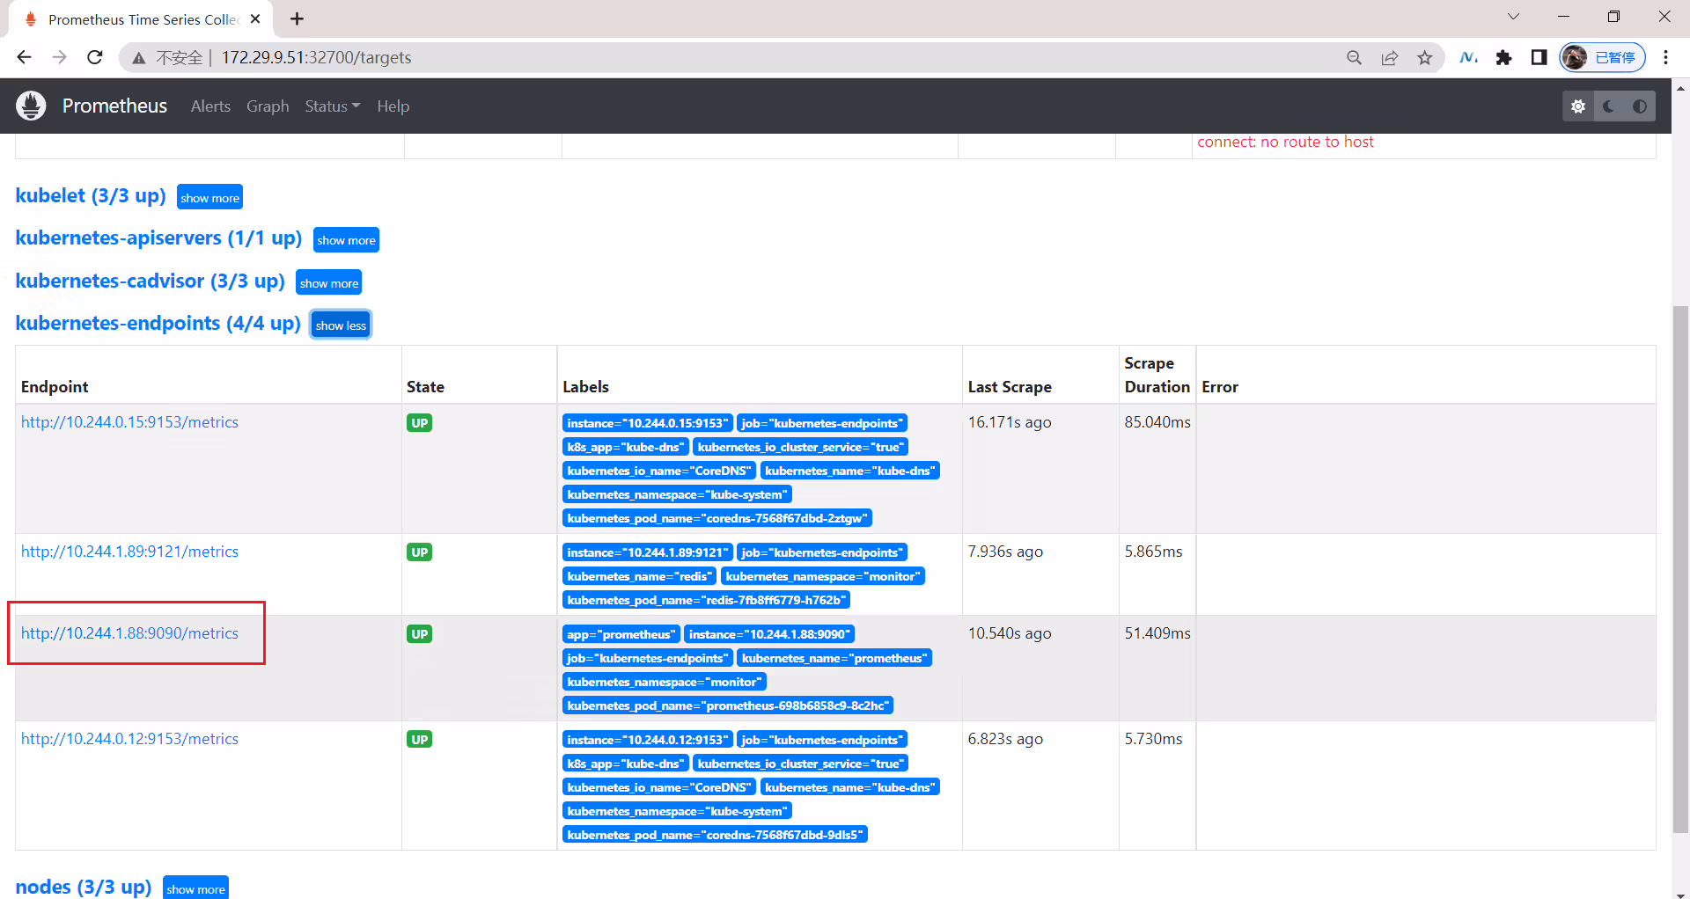Open the Alerts page
This screenshot has height=899, width=1690.
[210, 106]
